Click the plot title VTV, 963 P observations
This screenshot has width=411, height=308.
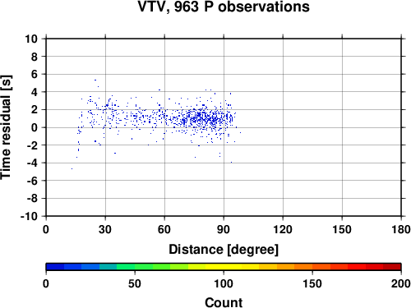224,7
